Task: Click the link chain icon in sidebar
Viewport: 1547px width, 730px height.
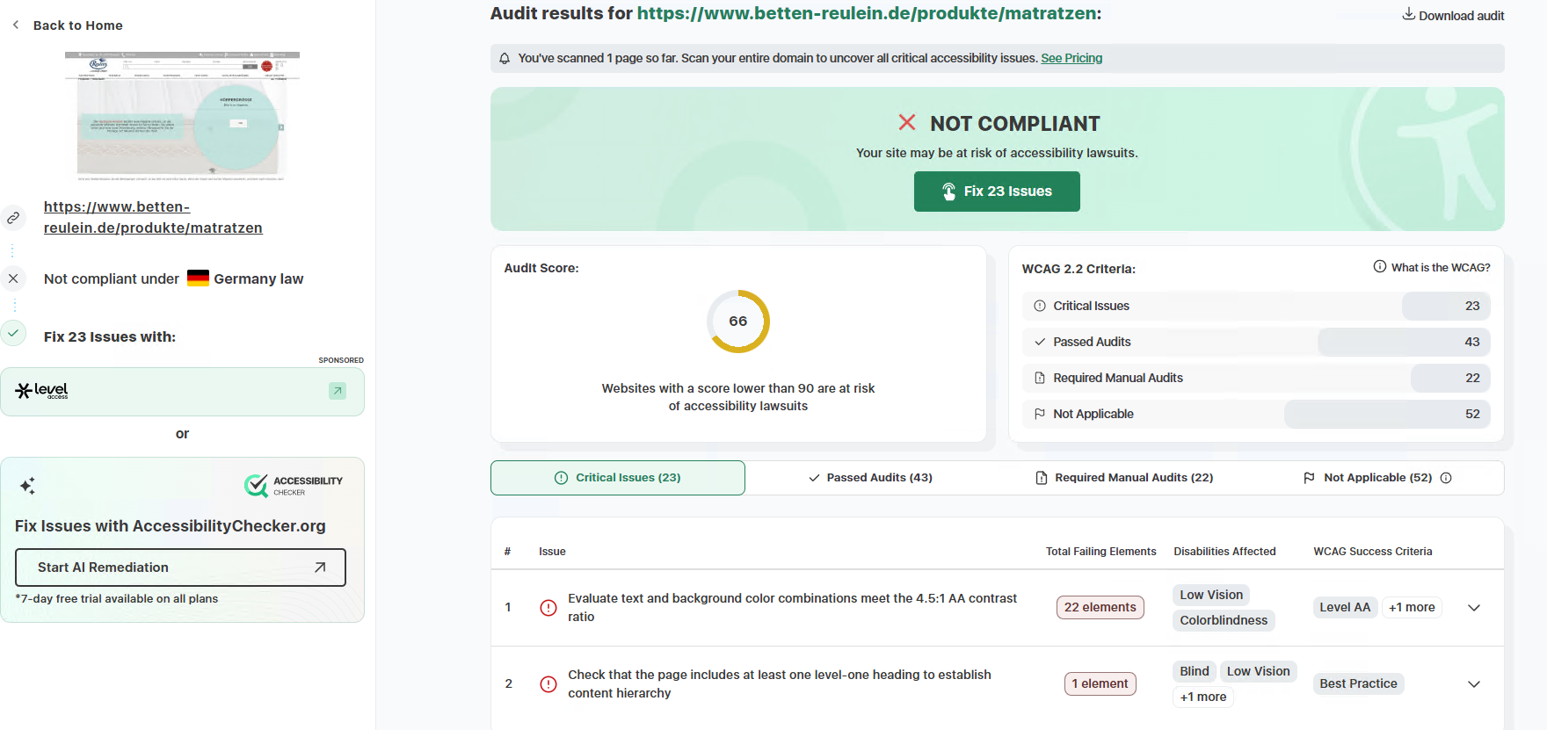Action: [13, 217]
